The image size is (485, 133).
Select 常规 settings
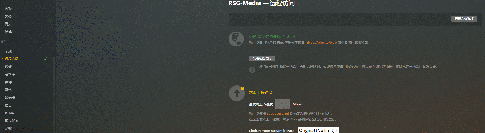point(8,51)
